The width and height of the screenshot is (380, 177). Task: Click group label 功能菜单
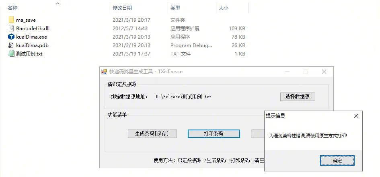pos(117,115)
